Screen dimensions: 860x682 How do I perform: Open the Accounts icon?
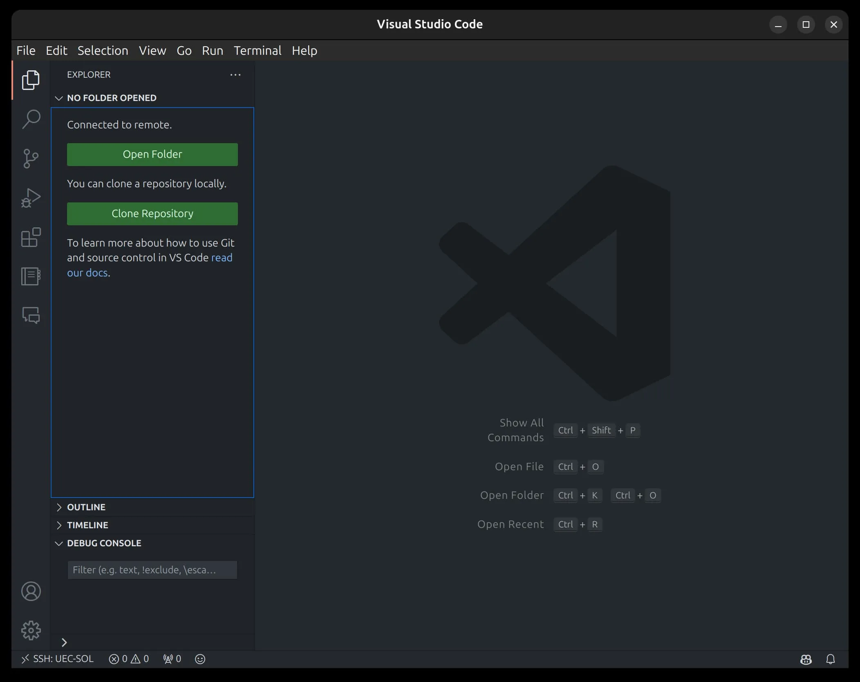point(31,591)
